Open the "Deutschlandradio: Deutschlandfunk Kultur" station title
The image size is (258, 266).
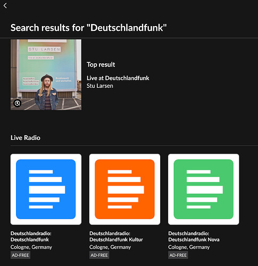pyautogui.click(x=116, y=236)
